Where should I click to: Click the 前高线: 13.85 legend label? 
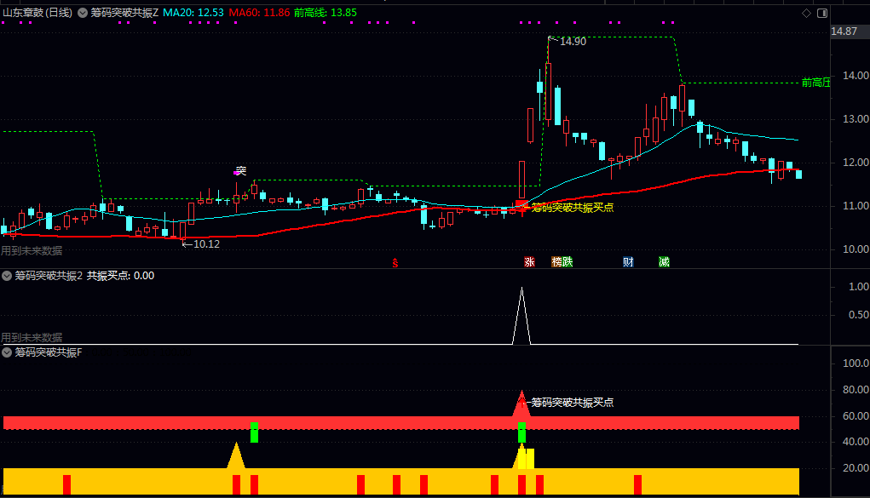pyautogui.click(x=326, y=13)
